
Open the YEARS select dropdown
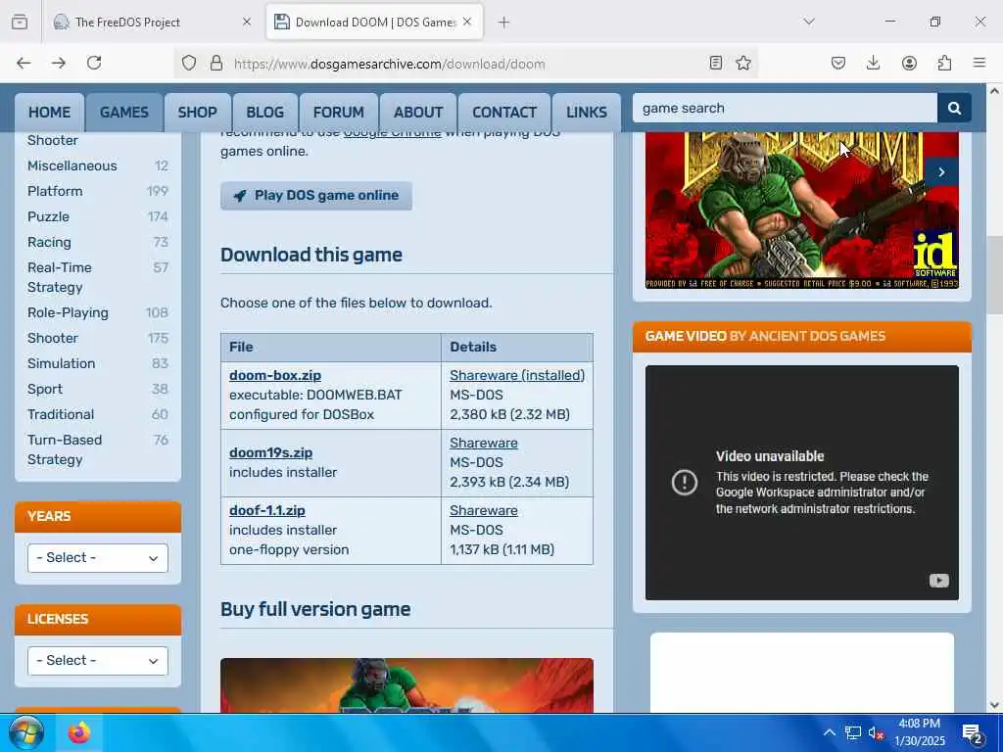pyautogui.click(x=98, y=557)
